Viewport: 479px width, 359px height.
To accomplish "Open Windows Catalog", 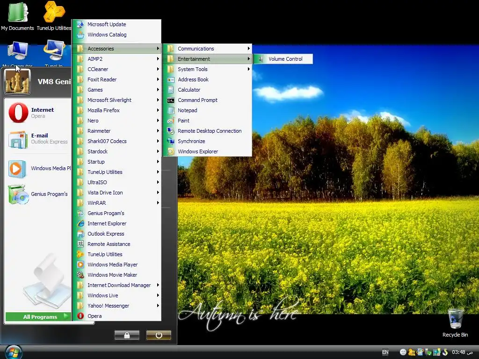I will (116, 35).
